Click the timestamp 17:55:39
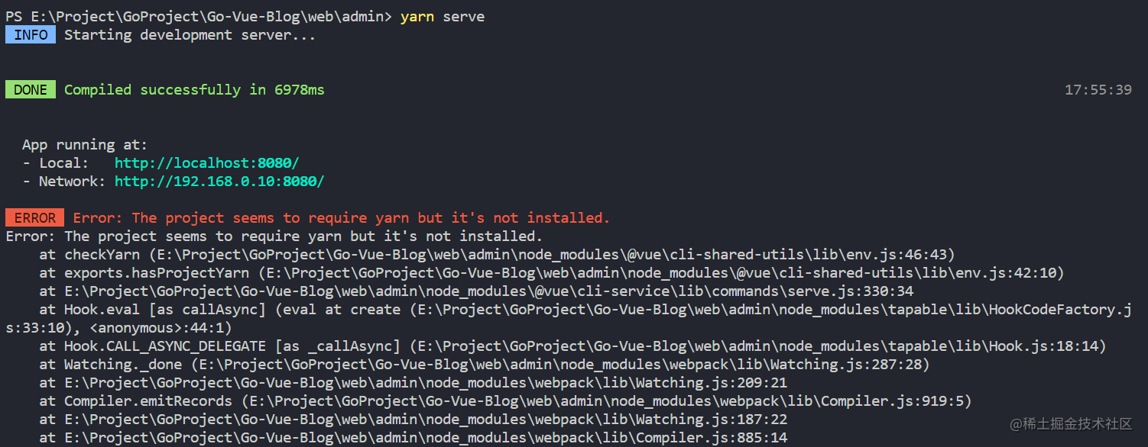The width and height of the screenshot is (1148, 447). (x=1098, y=89)
